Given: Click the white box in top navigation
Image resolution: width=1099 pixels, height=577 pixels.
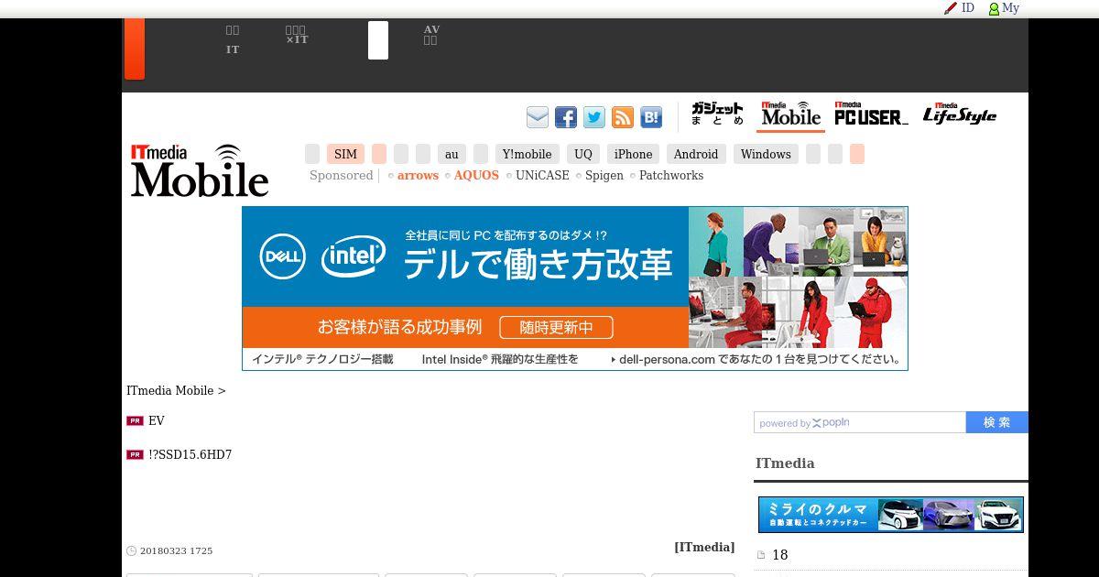Looking at the screenshot, I should tap(378, 40).
